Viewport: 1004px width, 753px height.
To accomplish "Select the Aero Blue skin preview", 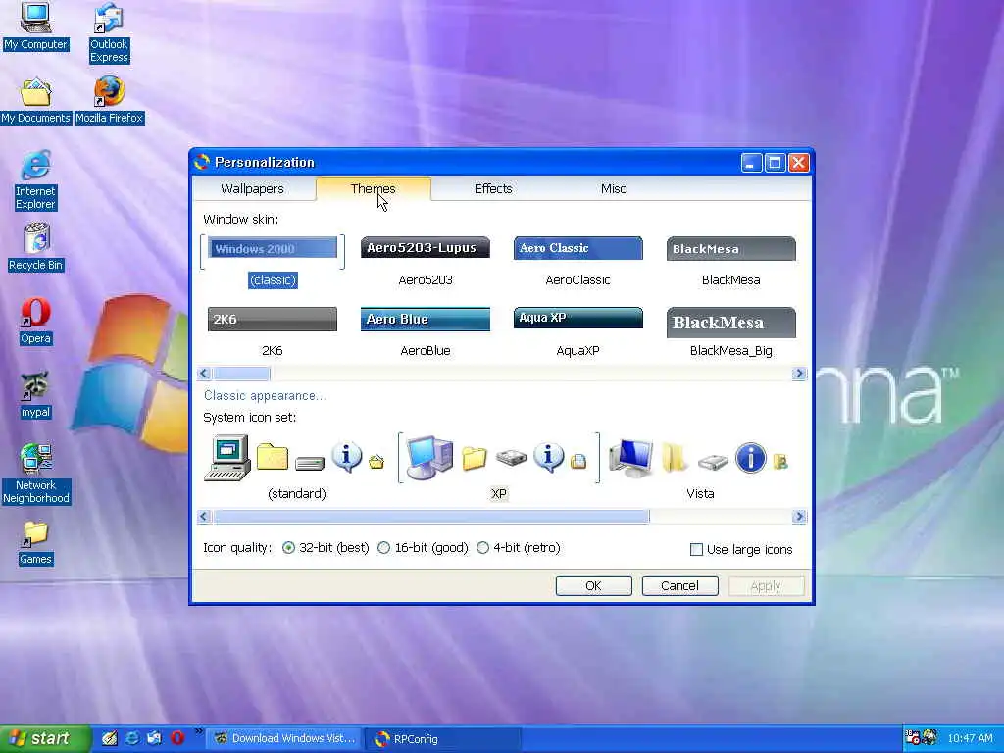I will pos(426,319).
